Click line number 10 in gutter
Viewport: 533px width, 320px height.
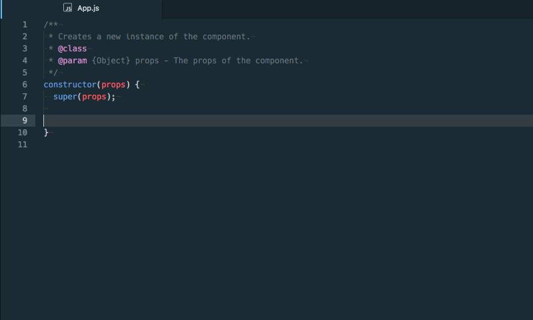23,132
